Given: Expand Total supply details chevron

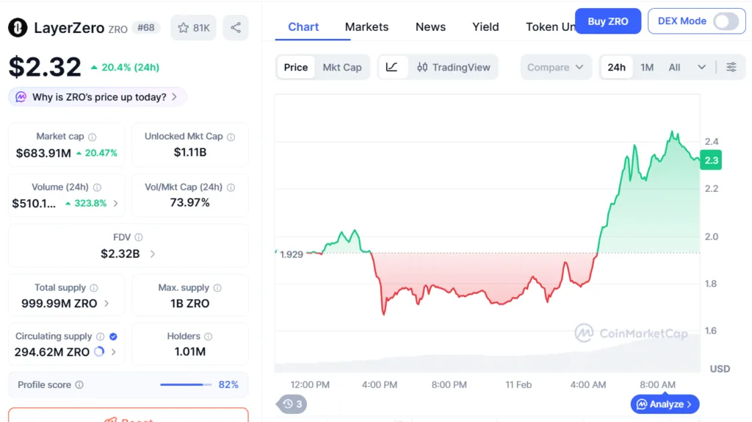Looking at the screenshot, I should click(106, 304).
